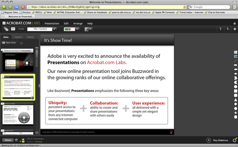Open slide 2 thumbnail options menu
This screenshot has height=147, width=238.
32,98
